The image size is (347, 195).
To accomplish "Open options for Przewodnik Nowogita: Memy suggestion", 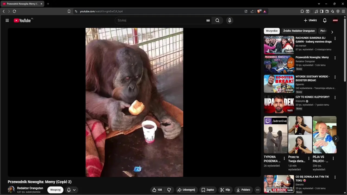I will tap(335, 58).
